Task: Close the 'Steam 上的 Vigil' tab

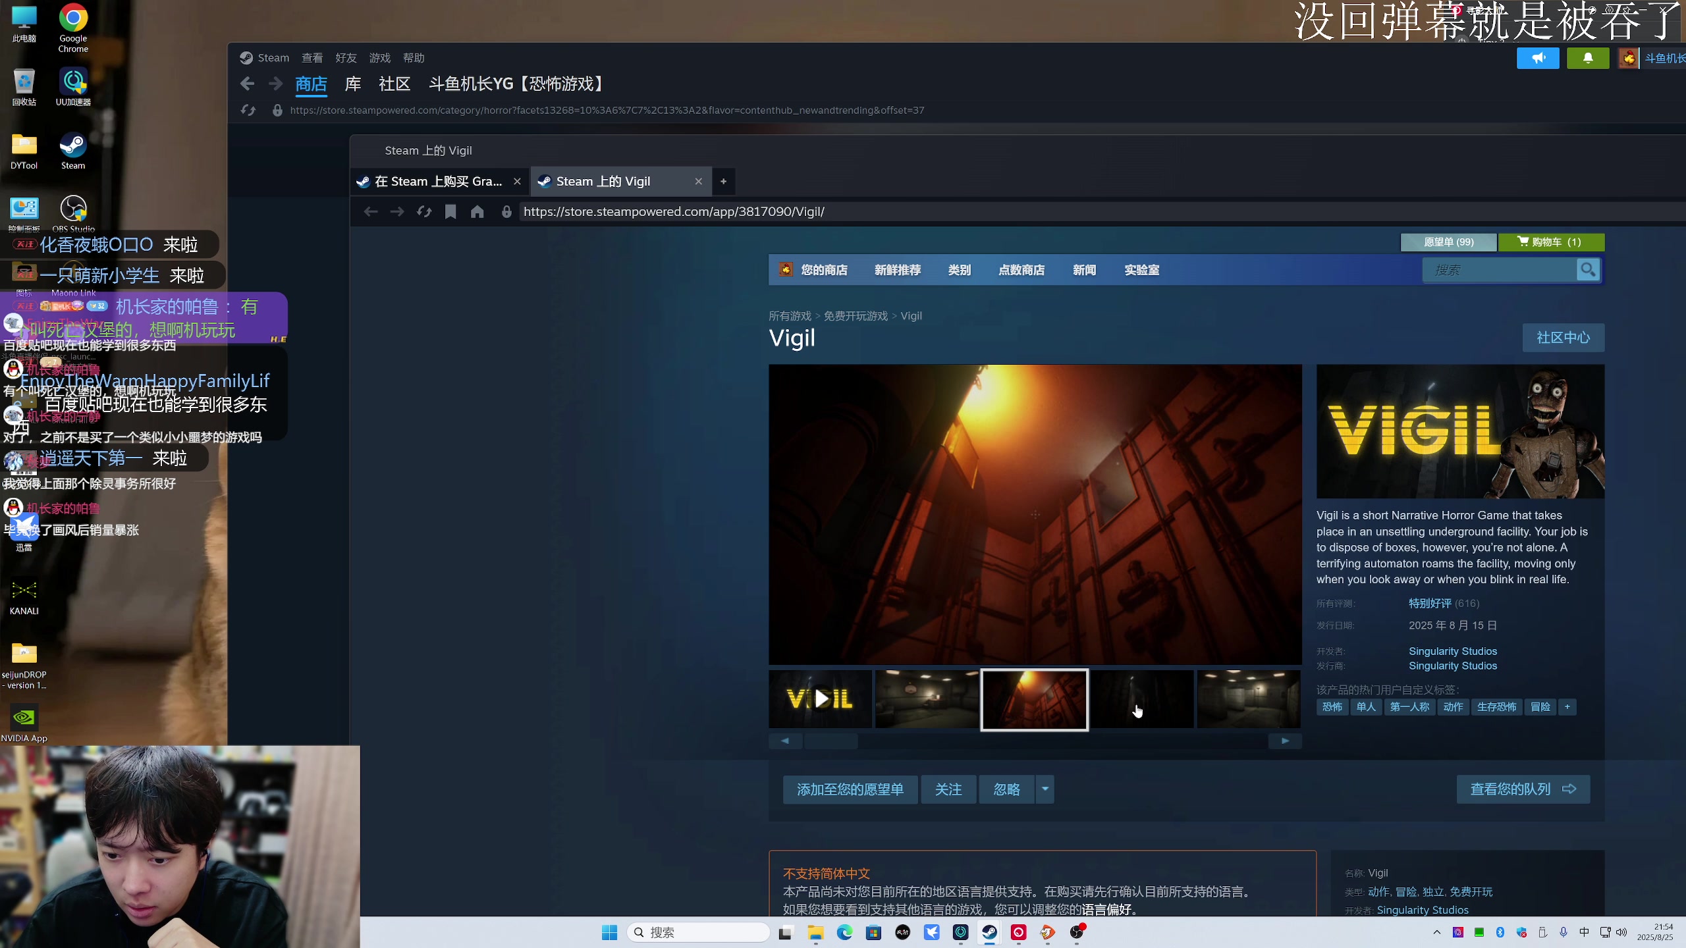Action: point(698,182)
